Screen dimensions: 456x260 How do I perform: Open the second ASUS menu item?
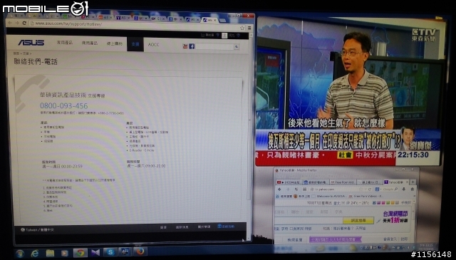[x=90, y=43]
